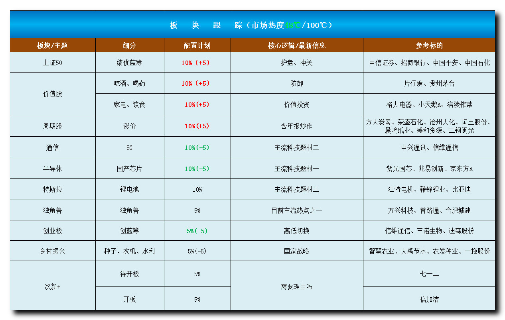Screen dimensions: 505x320
Task: Click the 家电、饮食 subdivision cell
Action: coord(130,104)
